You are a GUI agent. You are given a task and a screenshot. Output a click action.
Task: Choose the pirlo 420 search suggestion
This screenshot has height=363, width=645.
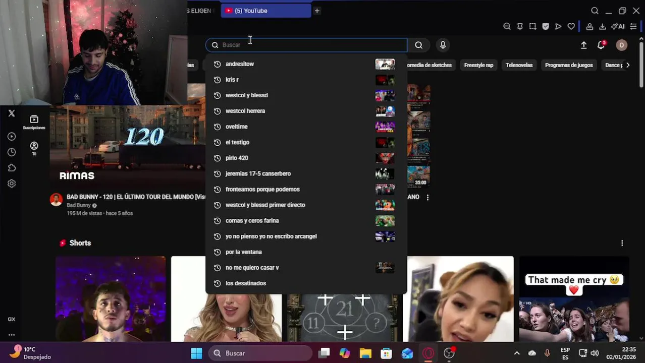(x=306, y=158)
